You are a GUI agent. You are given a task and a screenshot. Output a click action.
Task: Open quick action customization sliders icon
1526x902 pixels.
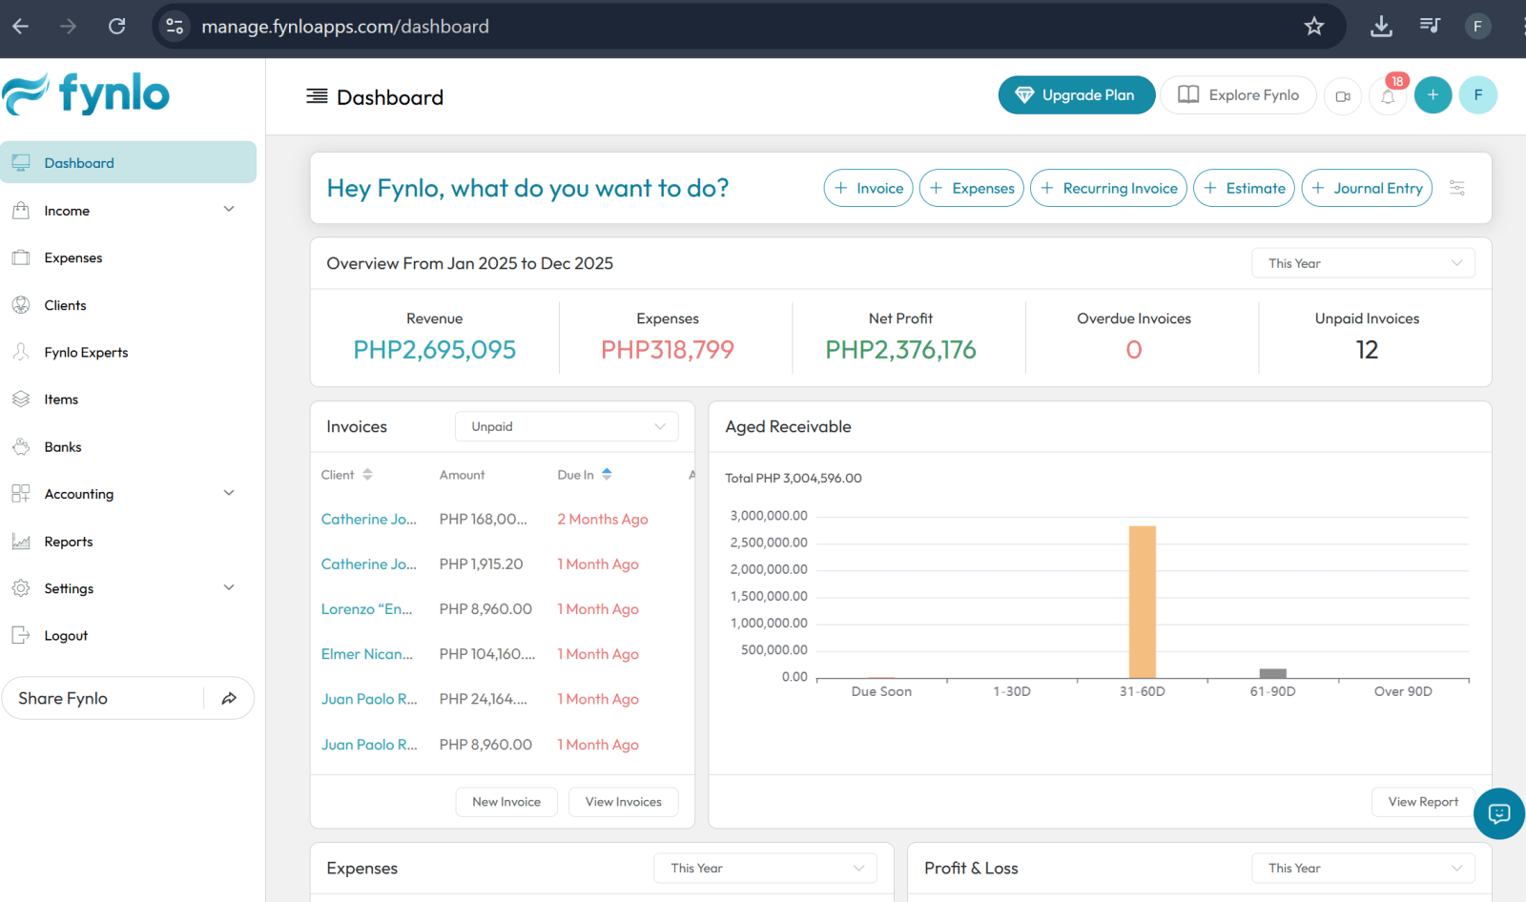[1457, 188]
